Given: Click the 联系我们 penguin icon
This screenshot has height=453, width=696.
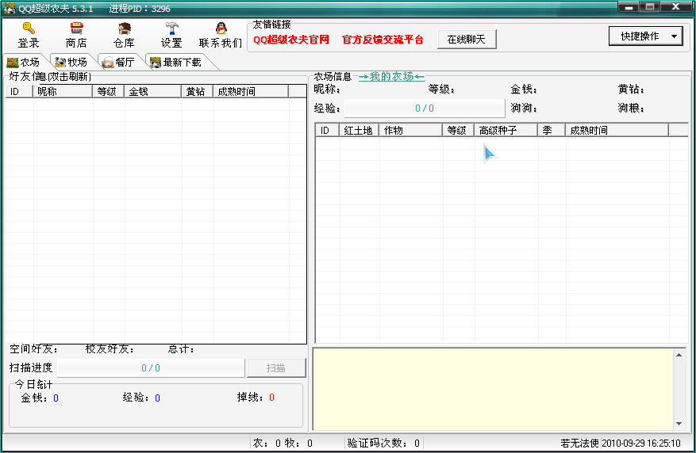Looking at the screenshot, I should (x=220, y=29).
